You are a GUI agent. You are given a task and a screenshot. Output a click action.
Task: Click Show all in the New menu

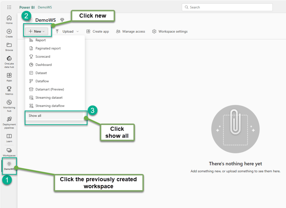click(x=55, y=116)
